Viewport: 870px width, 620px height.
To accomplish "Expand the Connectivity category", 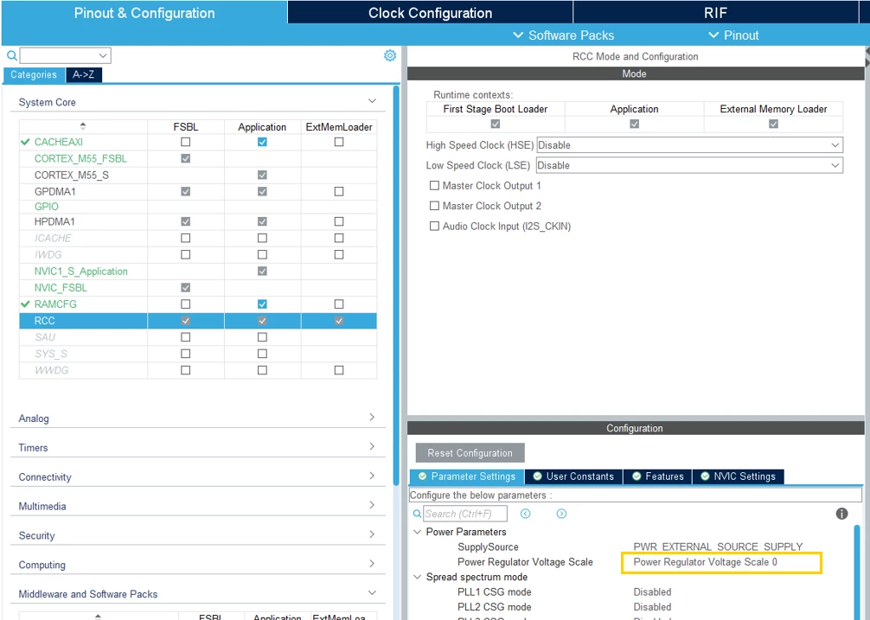I will click(x=373, y=476).
